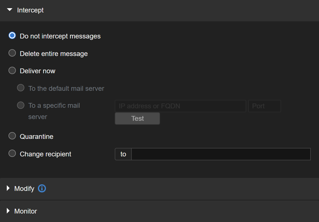
Task: Click the 'Delete entire message' label text
Action: [x=54, y=54]
